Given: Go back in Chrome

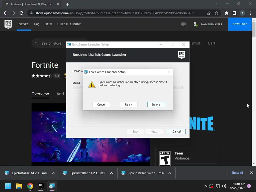Looking at the screenshot, I should [5, 13].
